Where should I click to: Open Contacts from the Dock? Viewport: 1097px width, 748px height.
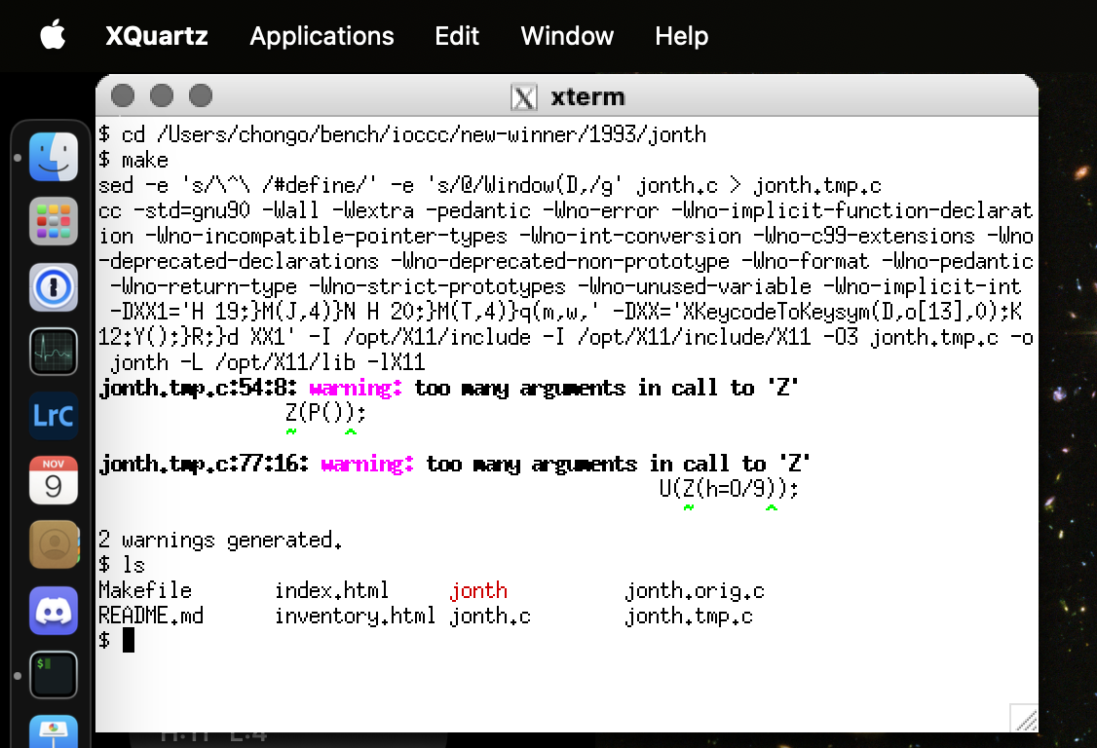tap(54, 545)
